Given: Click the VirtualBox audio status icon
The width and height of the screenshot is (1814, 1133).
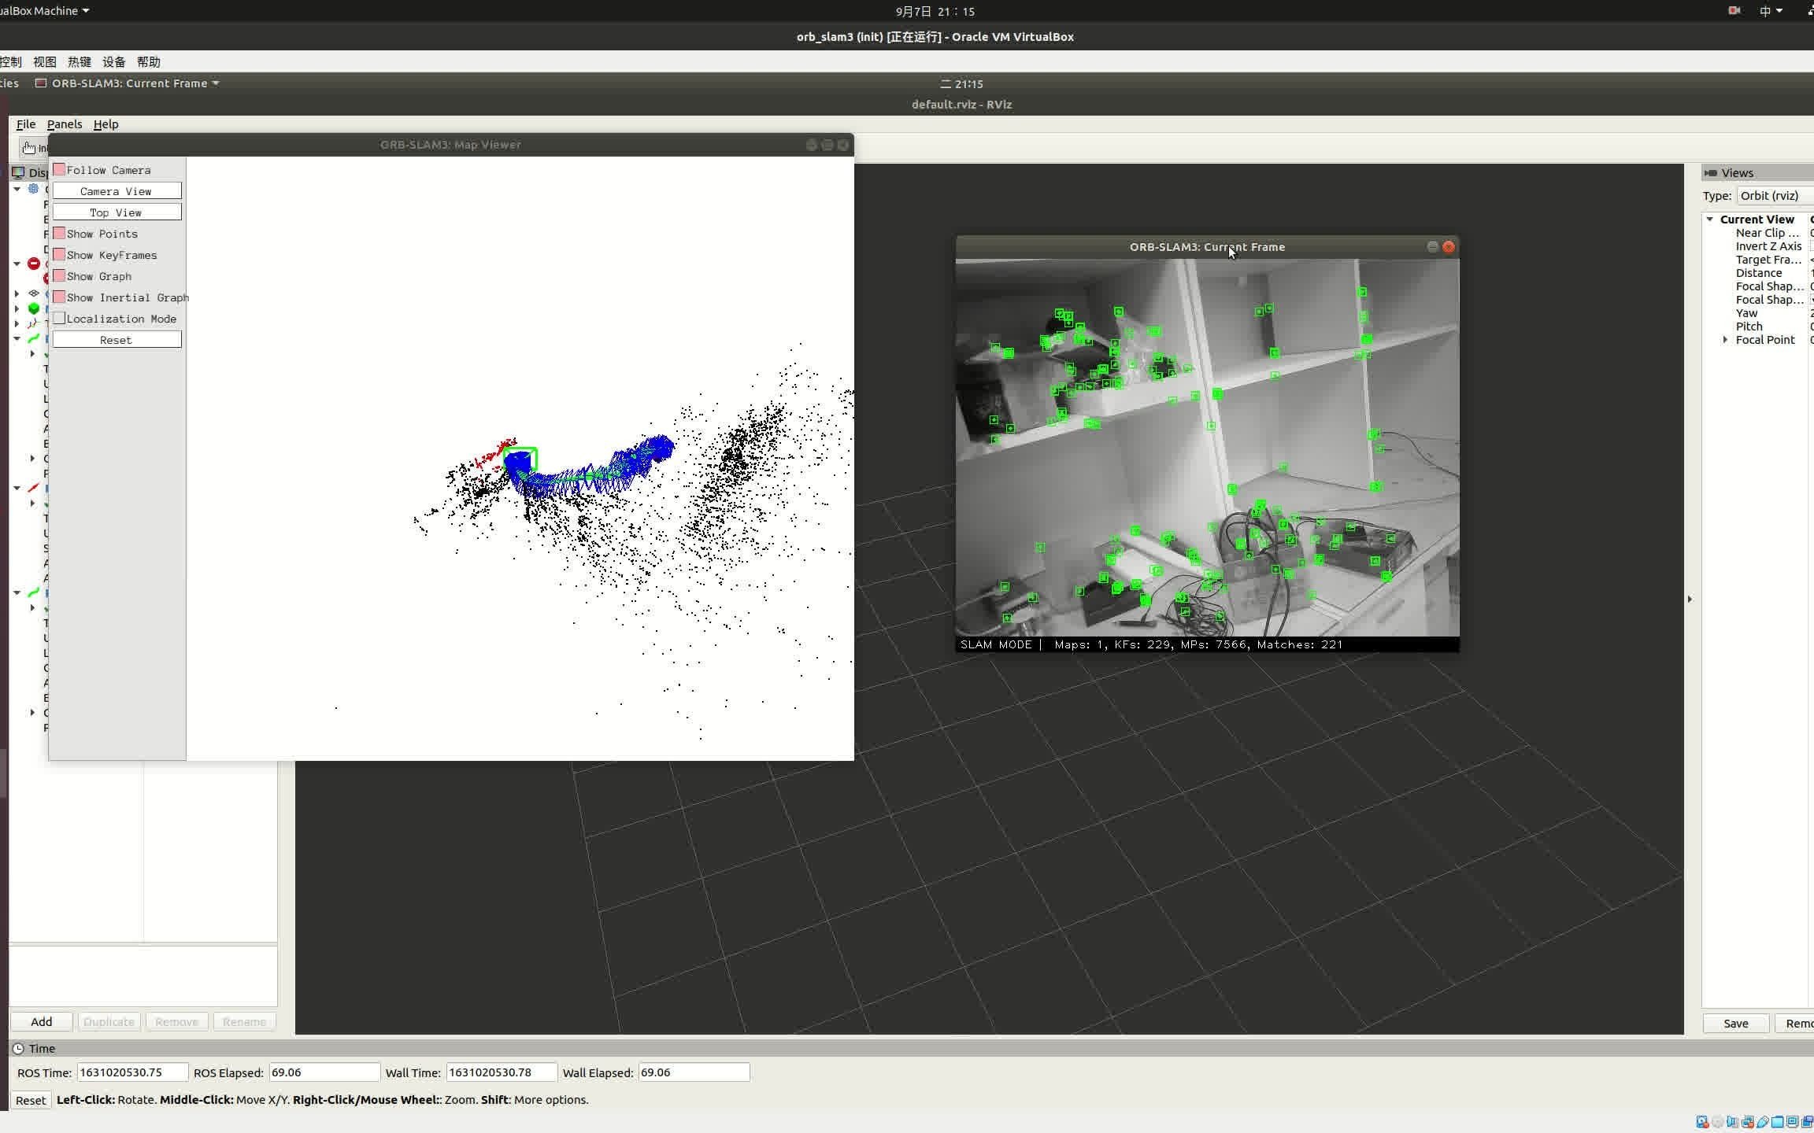Looking at the screenshot, I should coord(1732,1122).
